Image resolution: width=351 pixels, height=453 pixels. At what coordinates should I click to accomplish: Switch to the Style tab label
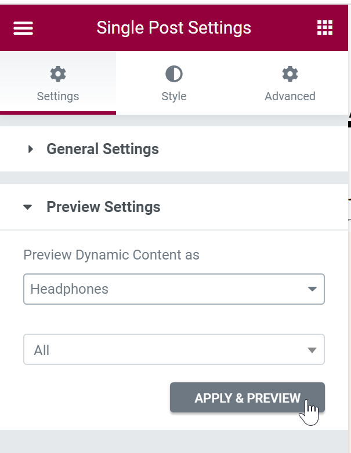[x=174, y=96]
